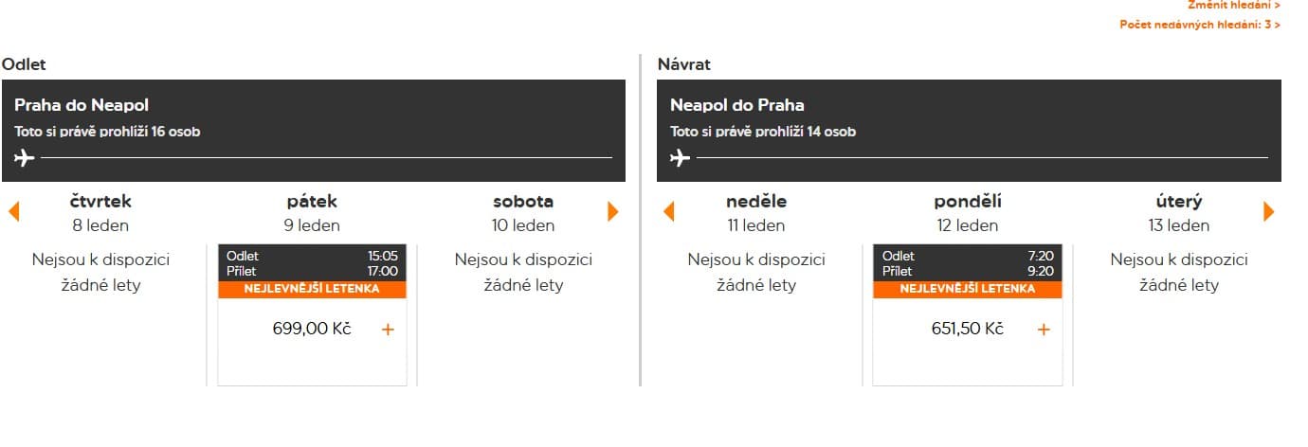Click next-day arrow in Odlet section

(612, 211)
